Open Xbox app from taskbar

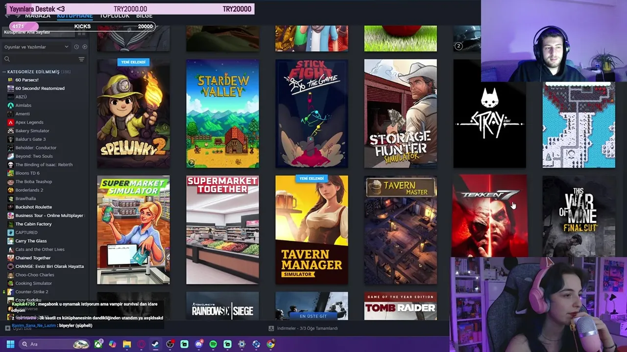pyautogui.click(x=98, y=344)
